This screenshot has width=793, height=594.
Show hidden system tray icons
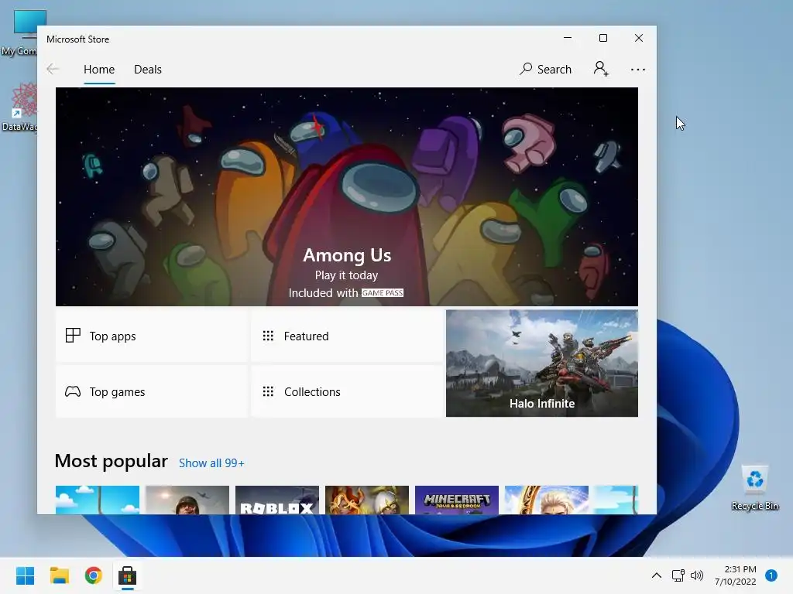[657, 575]
